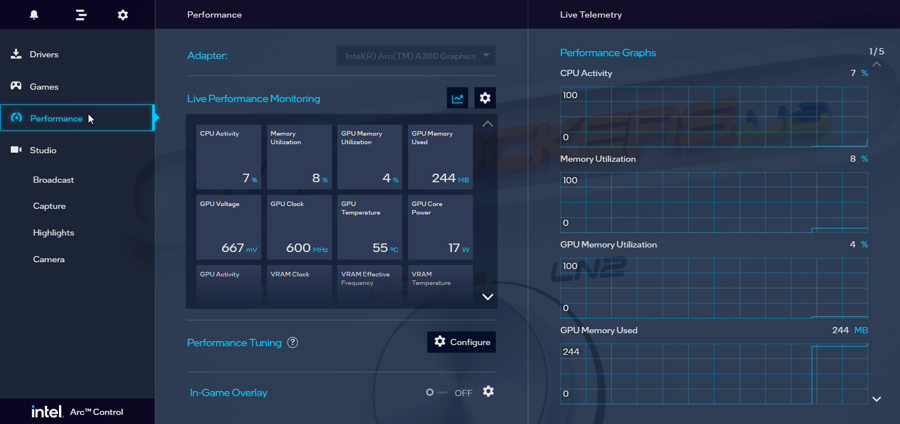Expand monitoring tiles with the down chevron
Viewport: 900px width, 424px height.
point(487,297)
